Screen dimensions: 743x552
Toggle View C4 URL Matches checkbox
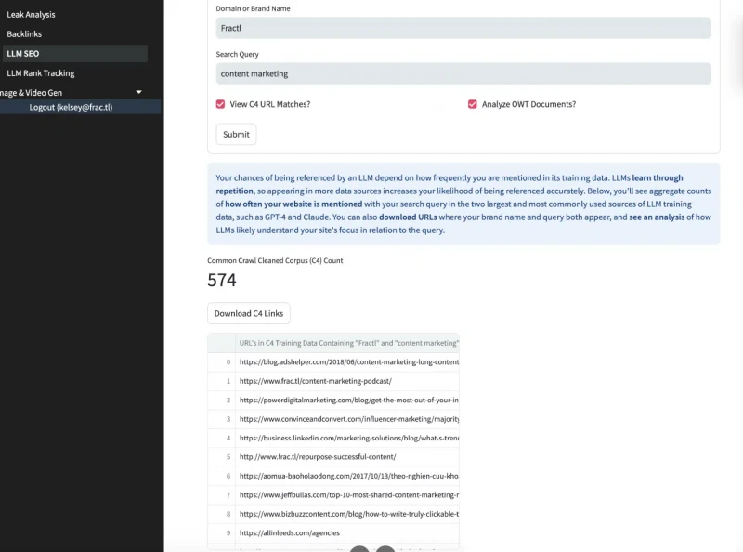(x=220, y=104)
